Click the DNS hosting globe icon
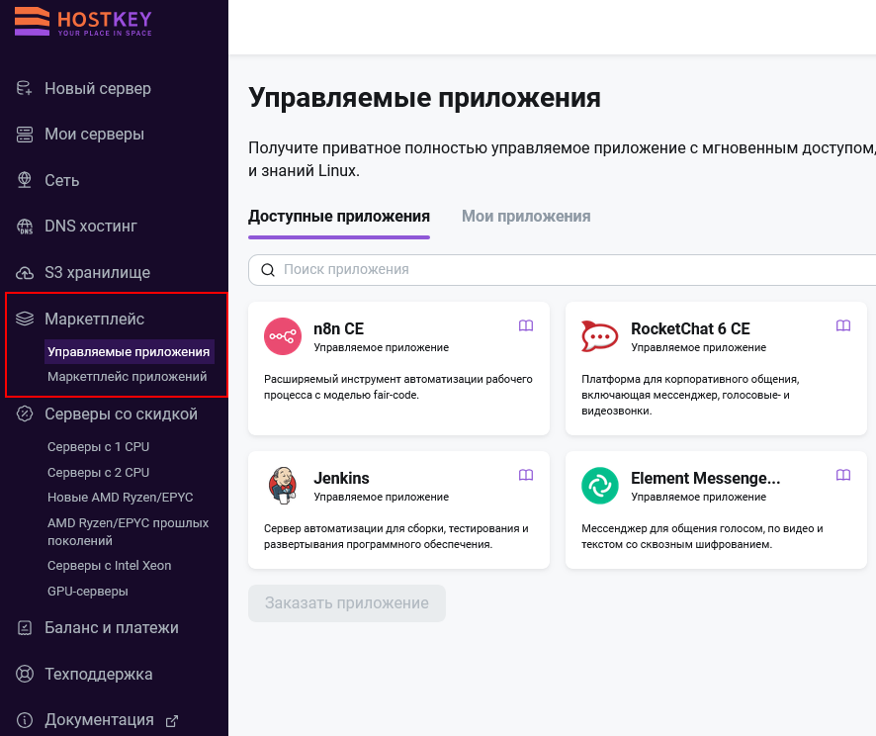Screen dimensions: 876x736 [x=24, y=227]
